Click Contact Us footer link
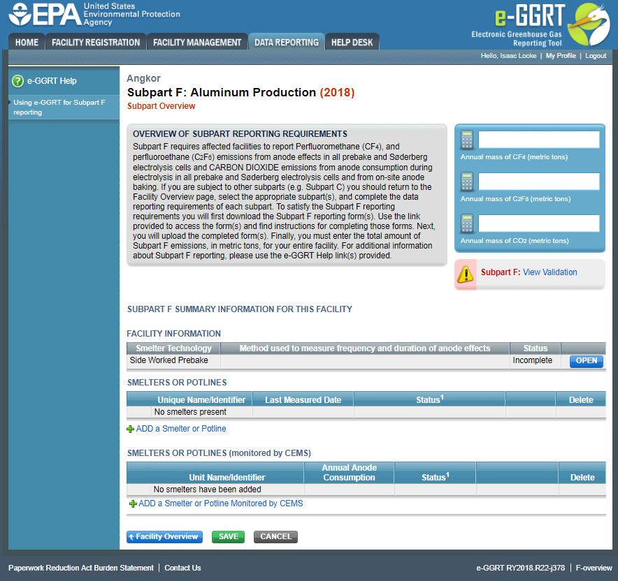This screenshot has width=618, height=581. [182, 568]
